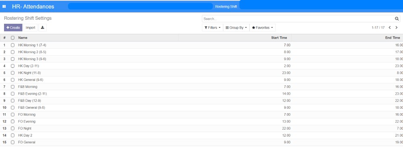Viewport: 403px width, 147px height.
Task: Select the FO Night row checkbox
Action: [12, 128]
